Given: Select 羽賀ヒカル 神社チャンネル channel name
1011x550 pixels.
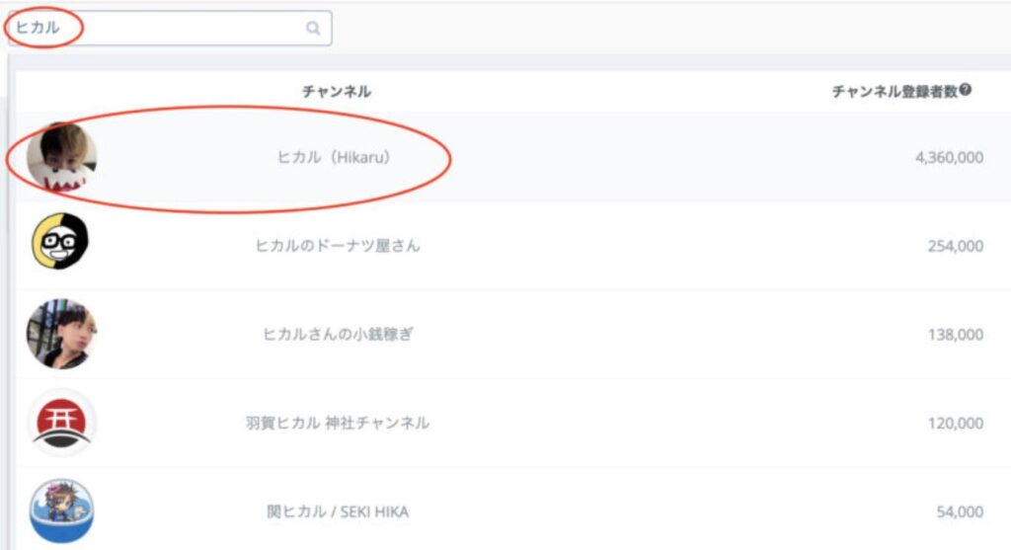Looking at the screenshot, I should pyautogui.click(x=338, y=423).
